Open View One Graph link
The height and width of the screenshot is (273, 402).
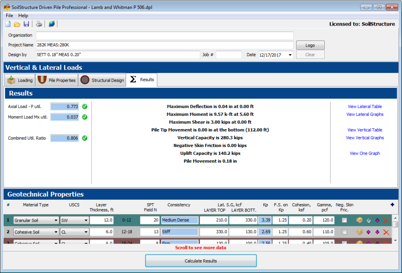[365, 153]
